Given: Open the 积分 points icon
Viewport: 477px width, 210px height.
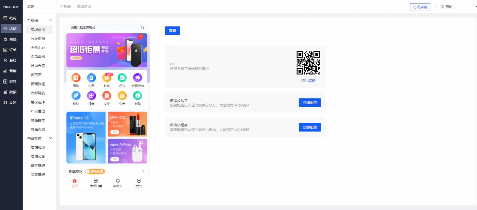Looking at the screenshot, I should click(x=122, y=78).
